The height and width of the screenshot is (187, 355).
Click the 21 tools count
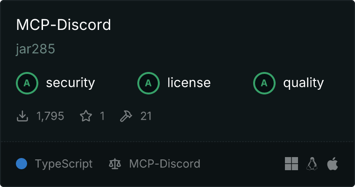point(146,116)
